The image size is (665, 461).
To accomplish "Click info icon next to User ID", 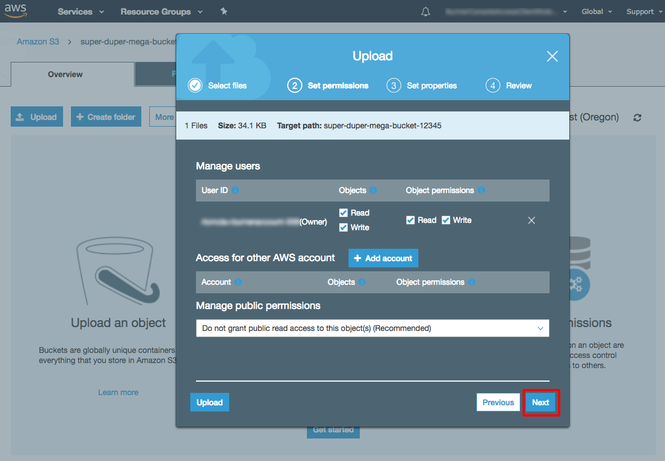I will point(235,190).
